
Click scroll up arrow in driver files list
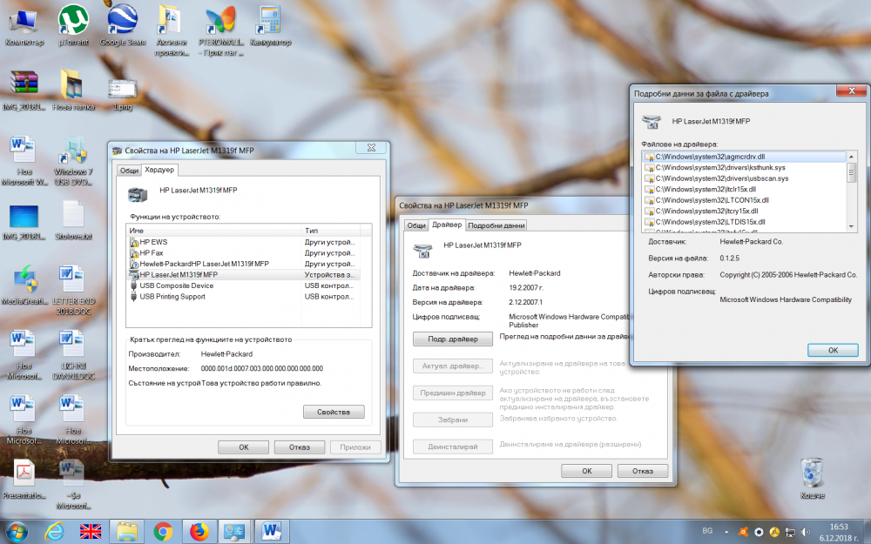[851, 157]
